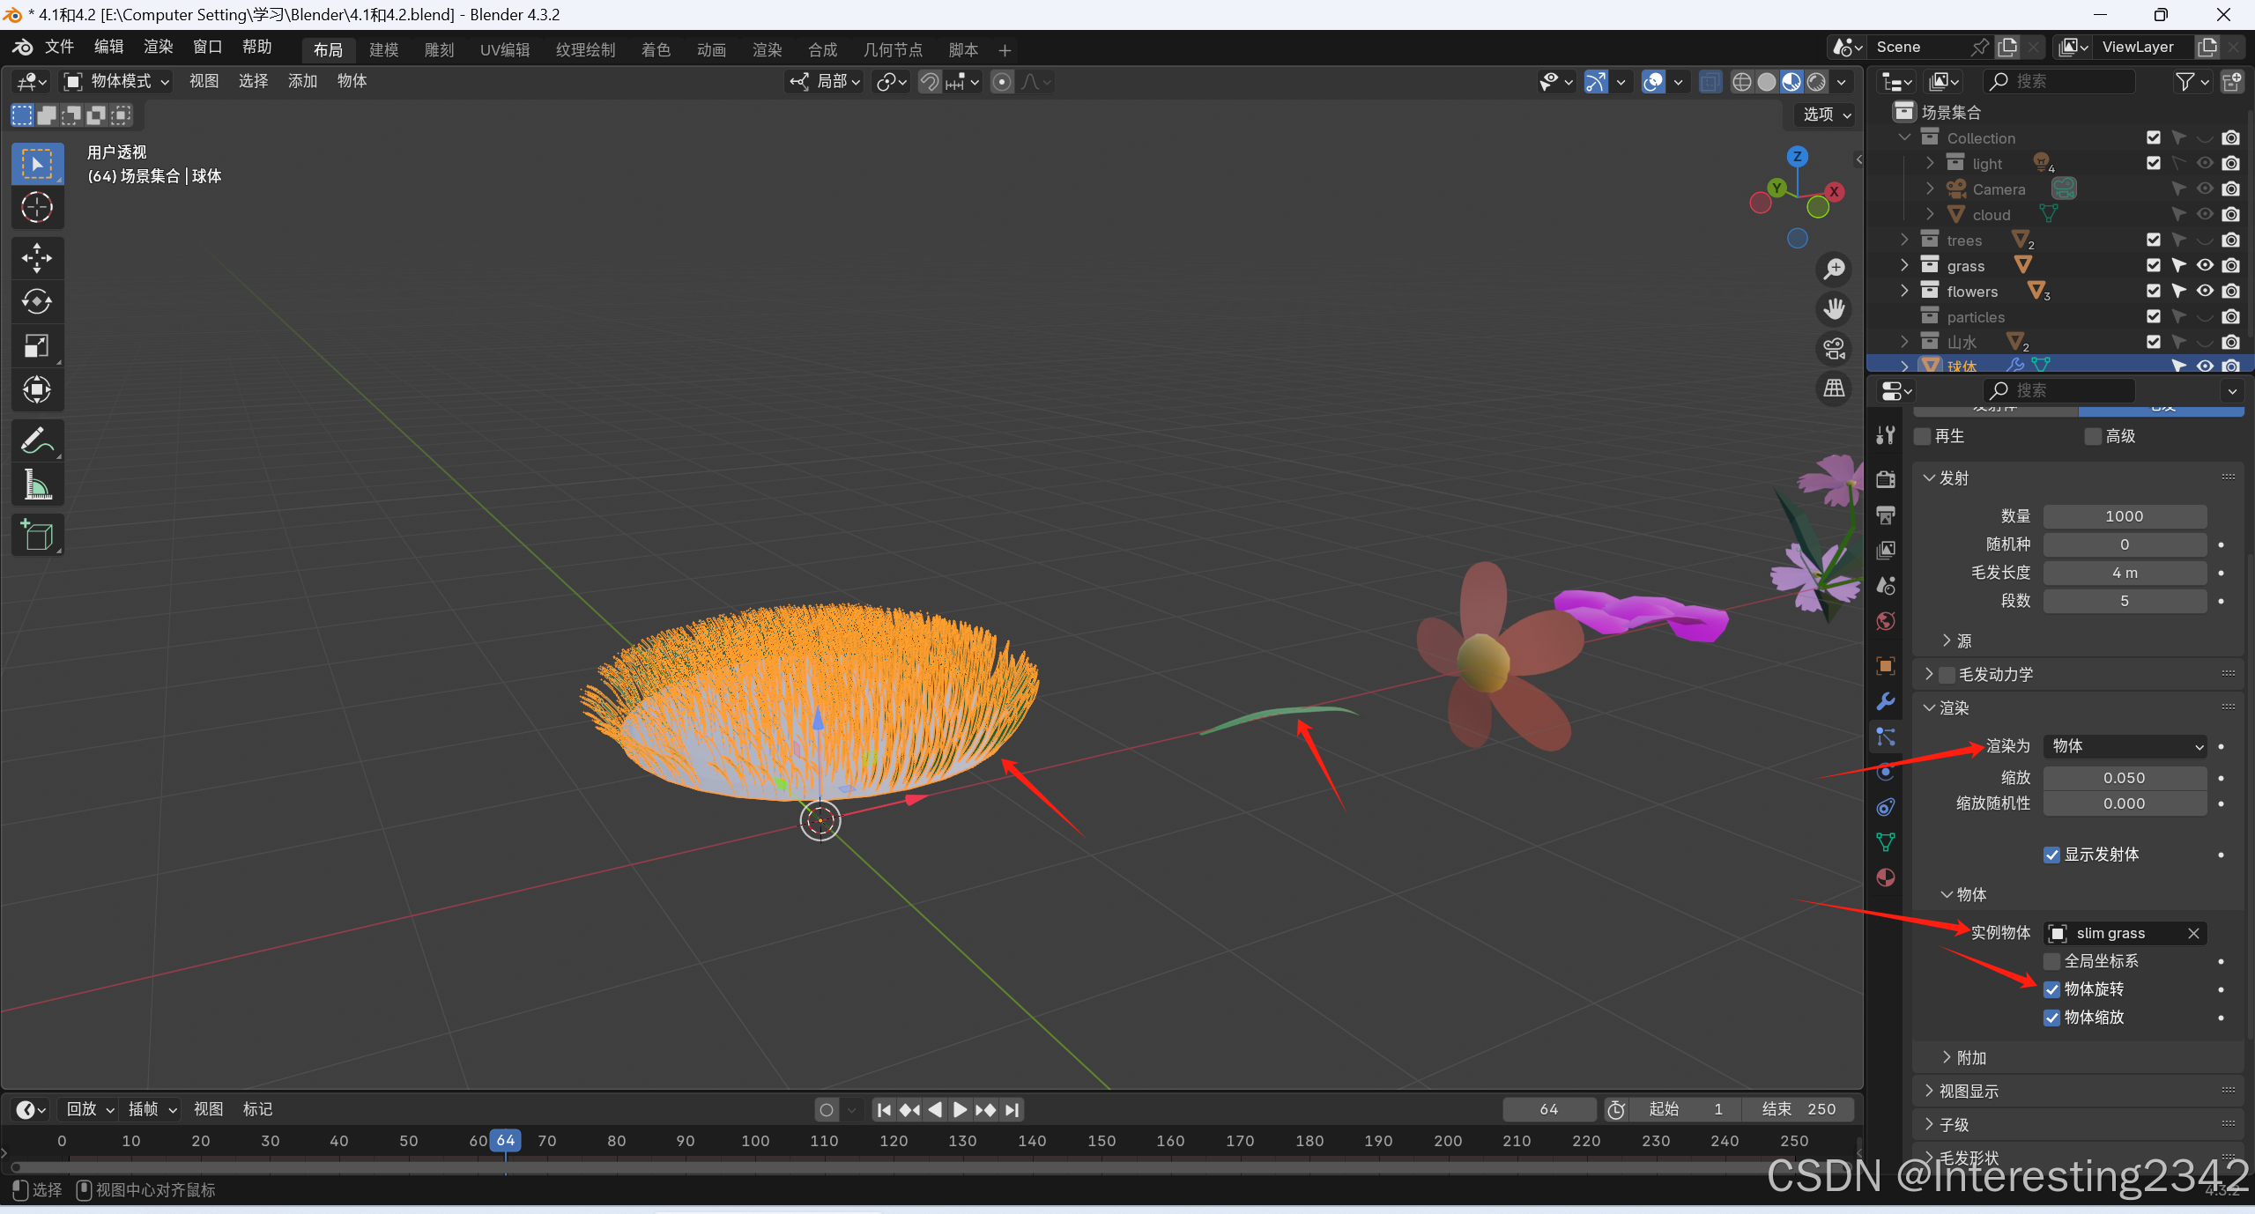2255x1214 pixels.
Task: Open the Material properties tab
Action: [x=1886, y=877]
